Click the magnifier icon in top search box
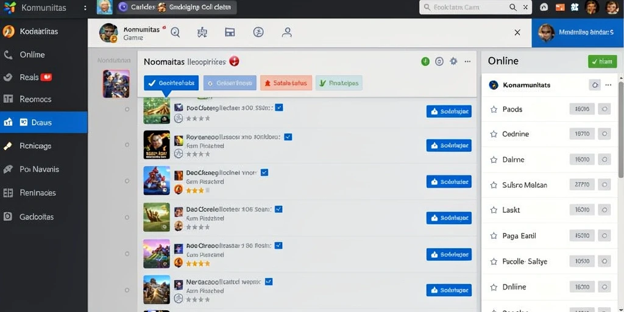Screen dimensions: 624x312 pos(513,7)
